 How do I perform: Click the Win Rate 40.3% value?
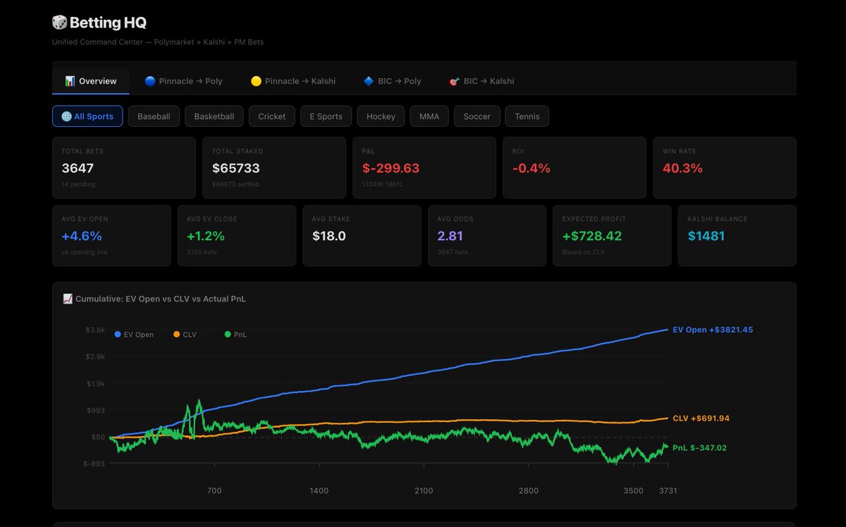[x=682, y=168]
